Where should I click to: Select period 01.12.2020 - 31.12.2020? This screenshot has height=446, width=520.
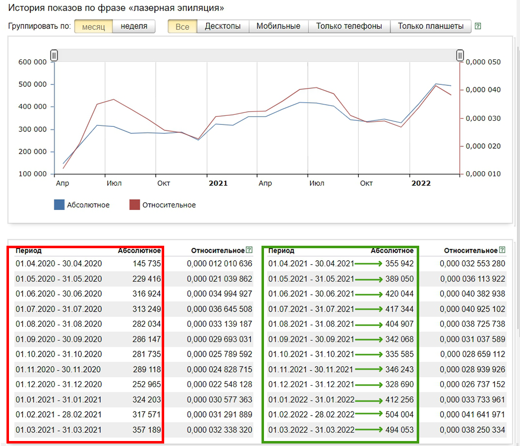click(x=59, y=384)
